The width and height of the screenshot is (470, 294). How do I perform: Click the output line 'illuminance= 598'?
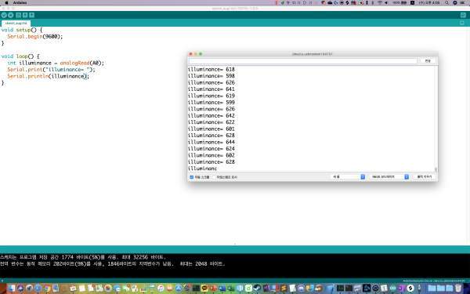pyautogui.click(x=211, y=76)
